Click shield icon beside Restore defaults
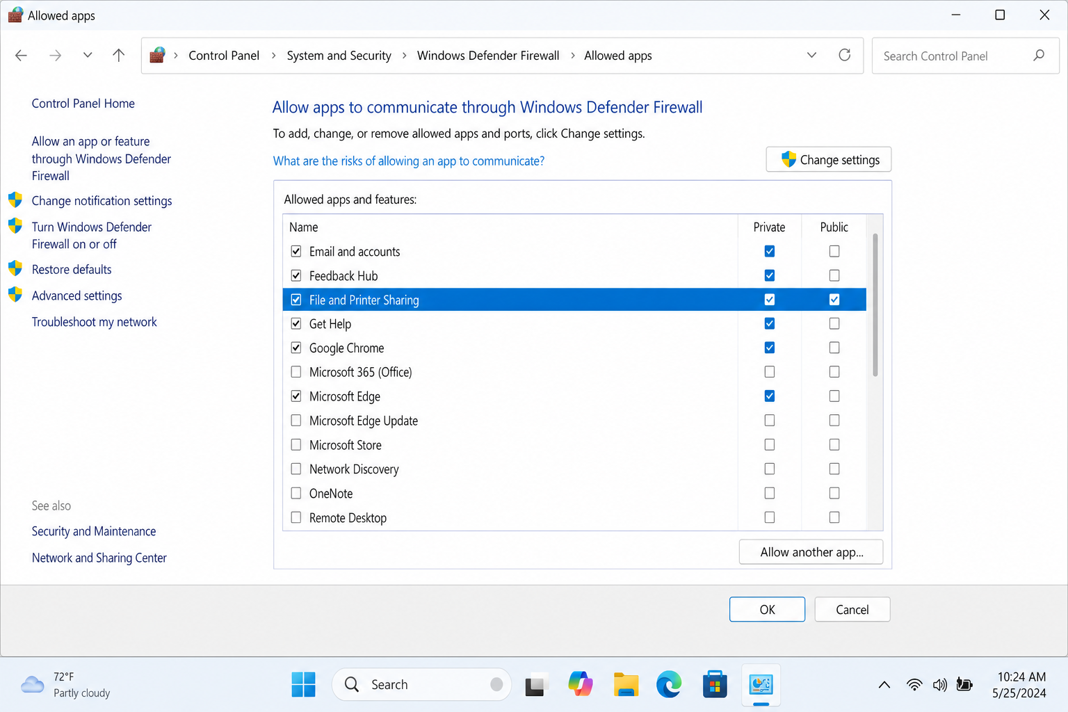This screenshot has width=1068, height=712. click(15, 268)
